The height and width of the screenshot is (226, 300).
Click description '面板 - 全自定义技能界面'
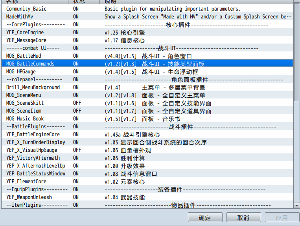[x=177, y=103]
